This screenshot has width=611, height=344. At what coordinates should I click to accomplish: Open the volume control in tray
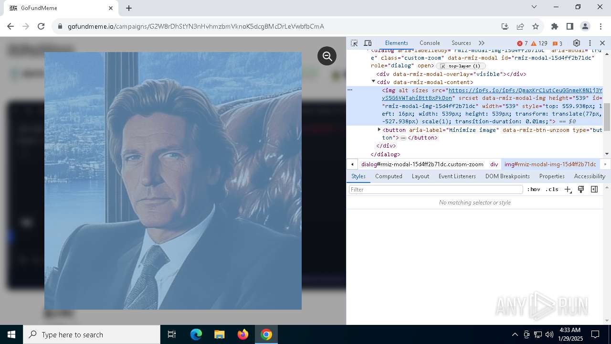click(549, 334)
